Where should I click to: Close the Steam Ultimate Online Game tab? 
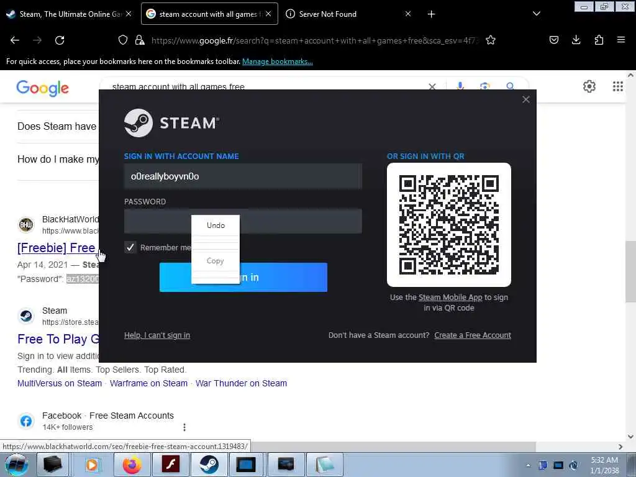[129, 14]
